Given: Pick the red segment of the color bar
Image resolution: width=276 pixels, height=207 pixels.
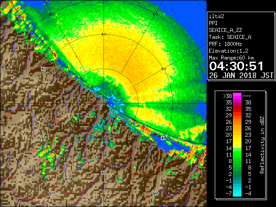Looking at the screenshot, I should pyautogui.click(x=237, y=109).
